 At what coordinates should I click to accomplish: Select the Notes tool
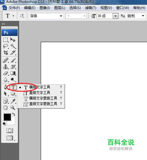[6, 101]
